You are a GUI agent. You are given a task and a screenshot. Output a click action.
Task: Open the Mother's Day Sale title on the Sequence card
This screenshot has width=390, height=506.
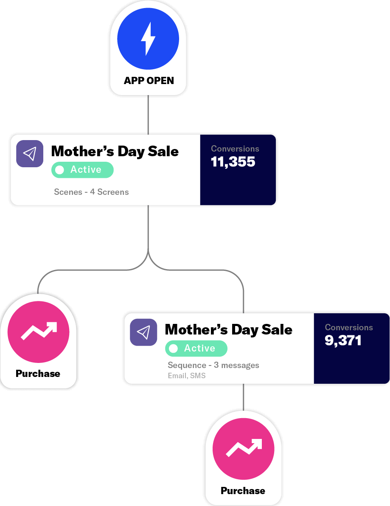point(229,330)
